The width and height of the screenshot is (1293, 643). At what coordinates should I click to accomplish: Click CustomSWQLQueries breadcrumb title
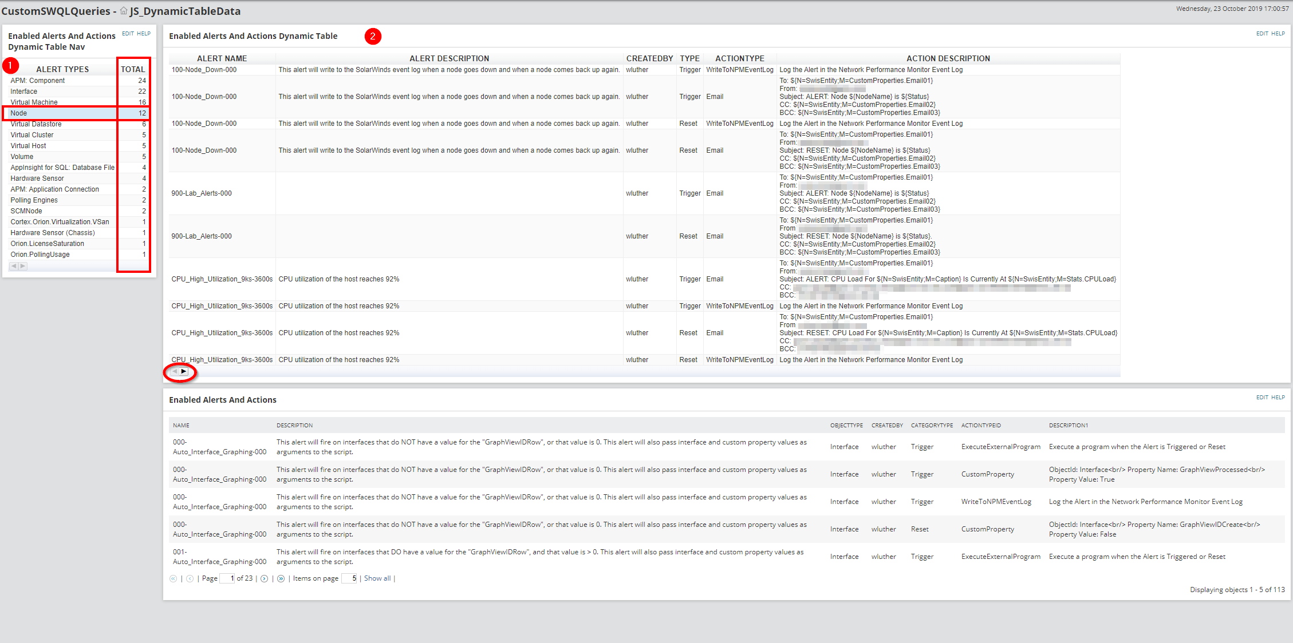tap(56, 11)
